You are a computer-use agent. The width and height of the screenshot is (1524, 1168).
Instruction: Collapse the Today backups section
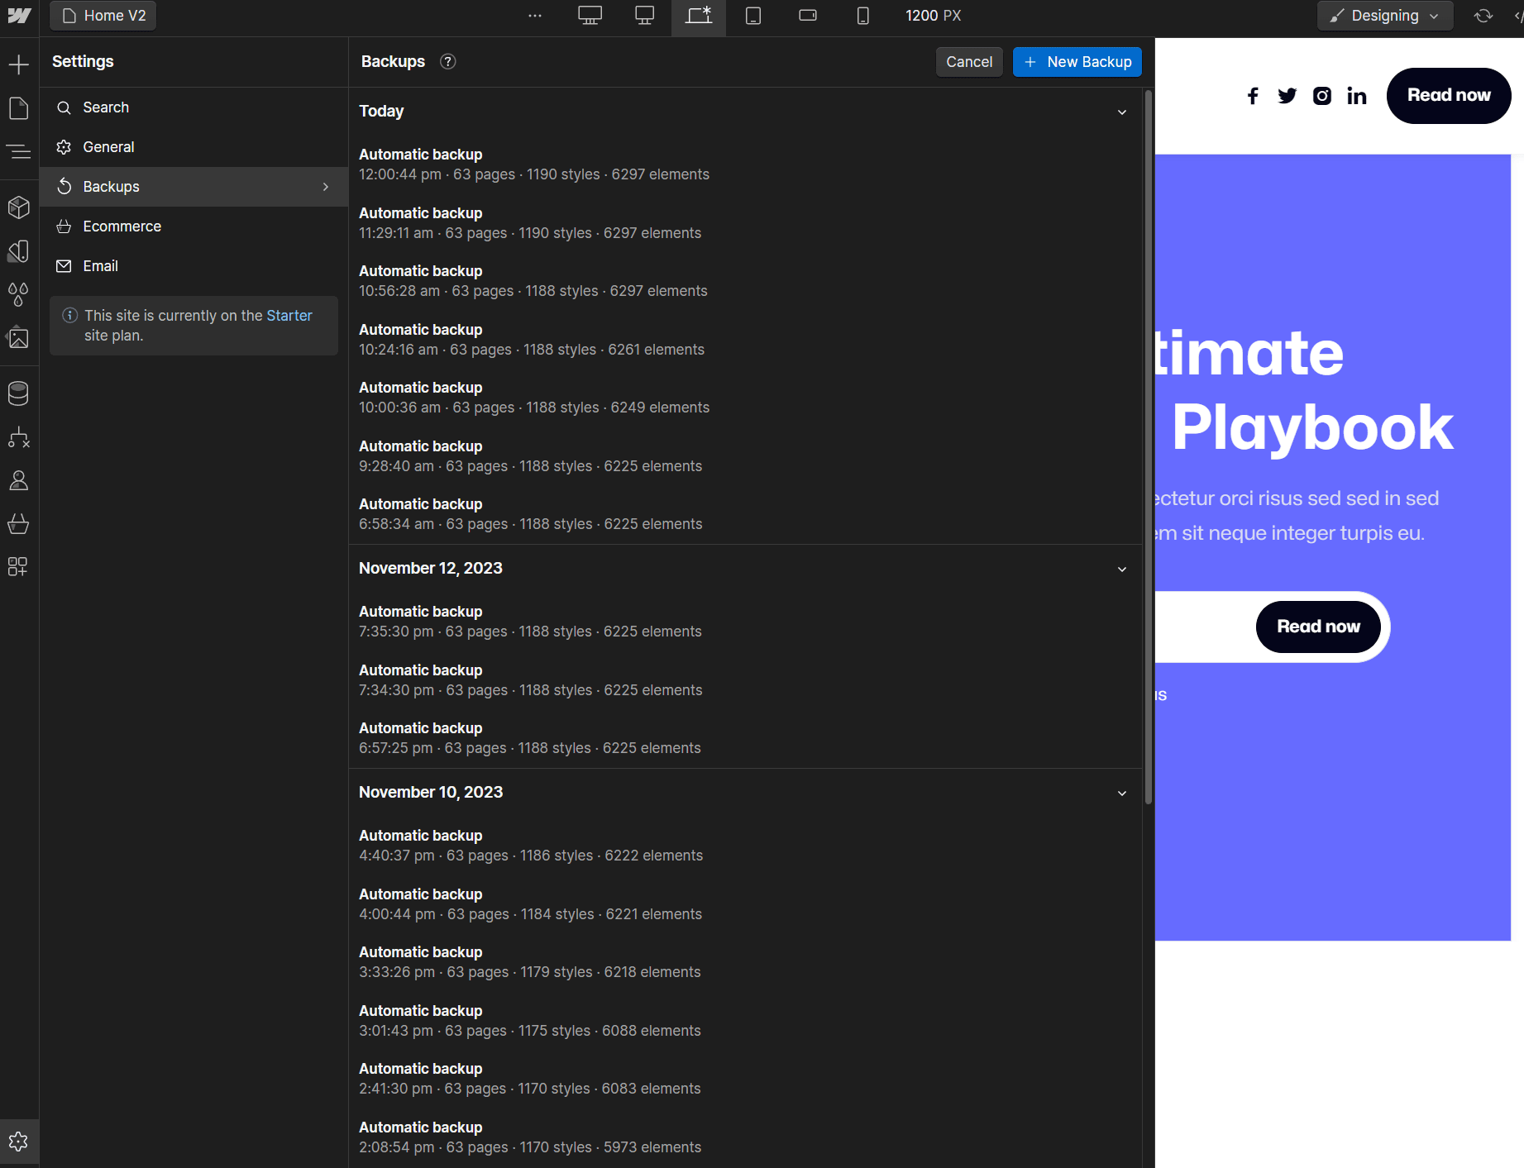(1122, 112)
